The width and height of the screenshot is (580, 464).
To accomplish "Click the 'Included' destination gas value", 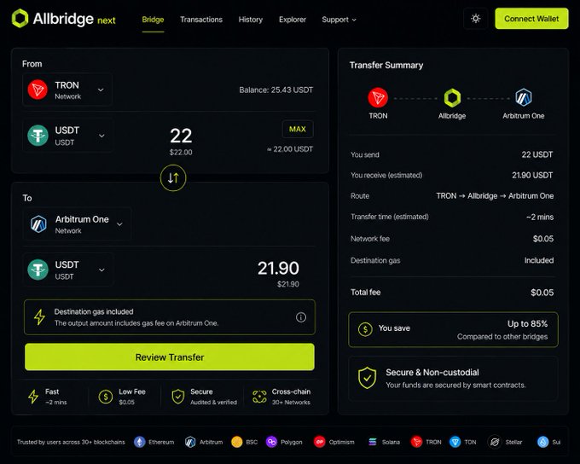I will tap(539, 260).
